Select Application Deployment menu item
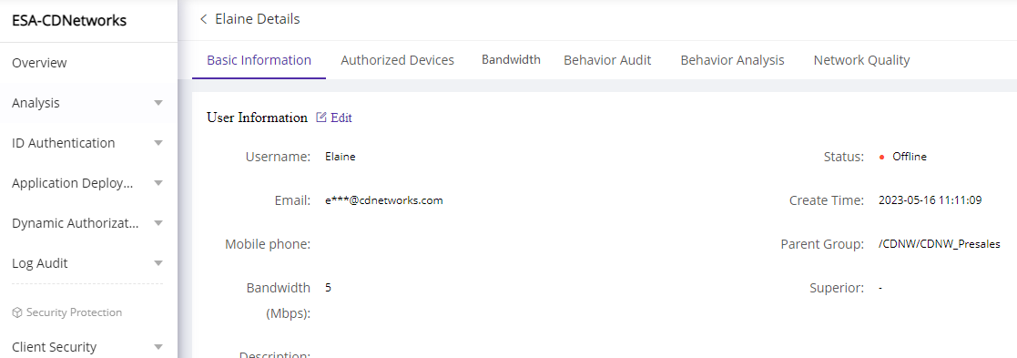This screenshot has height=358, width=1017. pos(73,183)
